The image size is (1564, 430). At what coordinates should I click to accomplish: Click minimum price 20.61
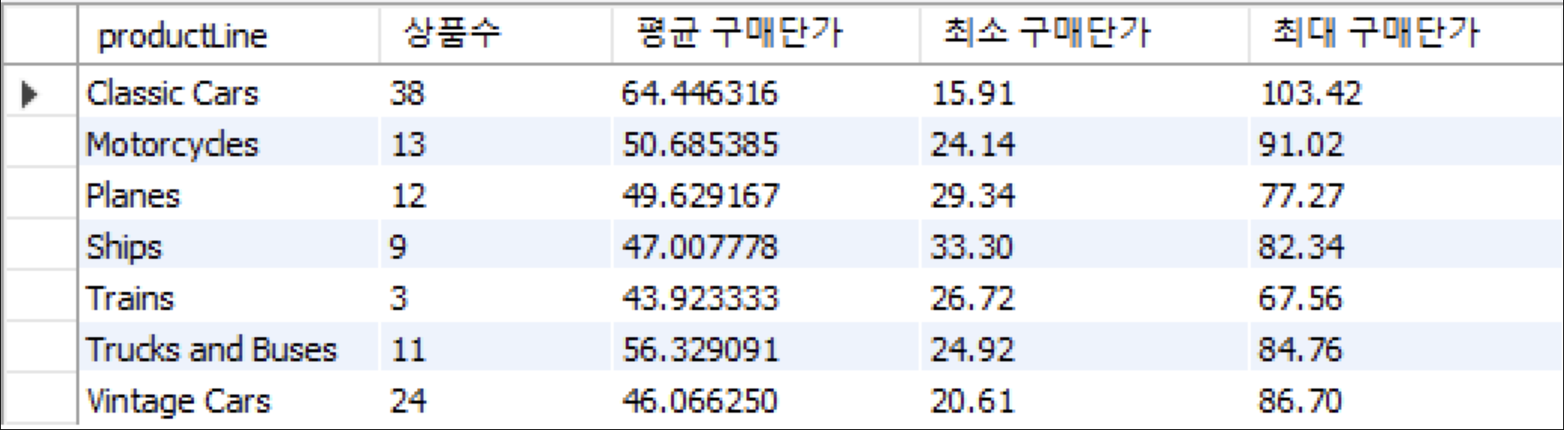click(1085, 400)
